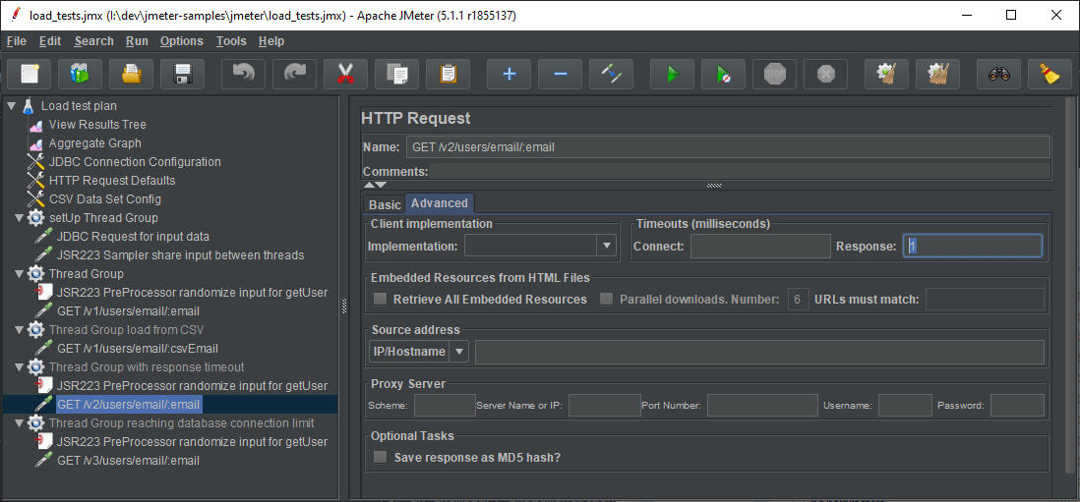The height and width of the screenshot is (502, 1080).
Task: Select HTTP Request Defaults element
Action: coord(112,180)
